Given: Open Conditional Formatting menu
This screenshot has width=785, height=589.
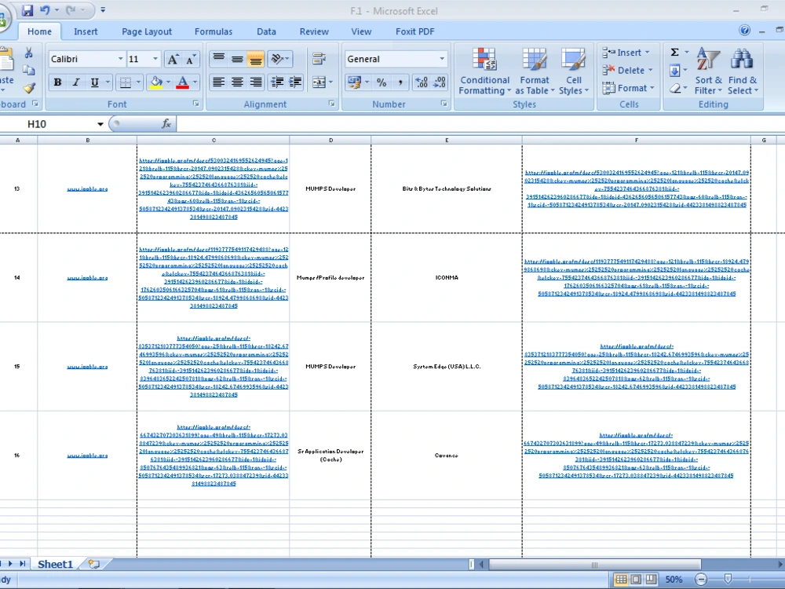Looking at the screenshot, I should click(484, 71).
